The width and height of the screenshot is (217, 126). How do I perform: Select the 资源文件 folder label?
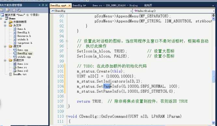click(x=19, y=60)
